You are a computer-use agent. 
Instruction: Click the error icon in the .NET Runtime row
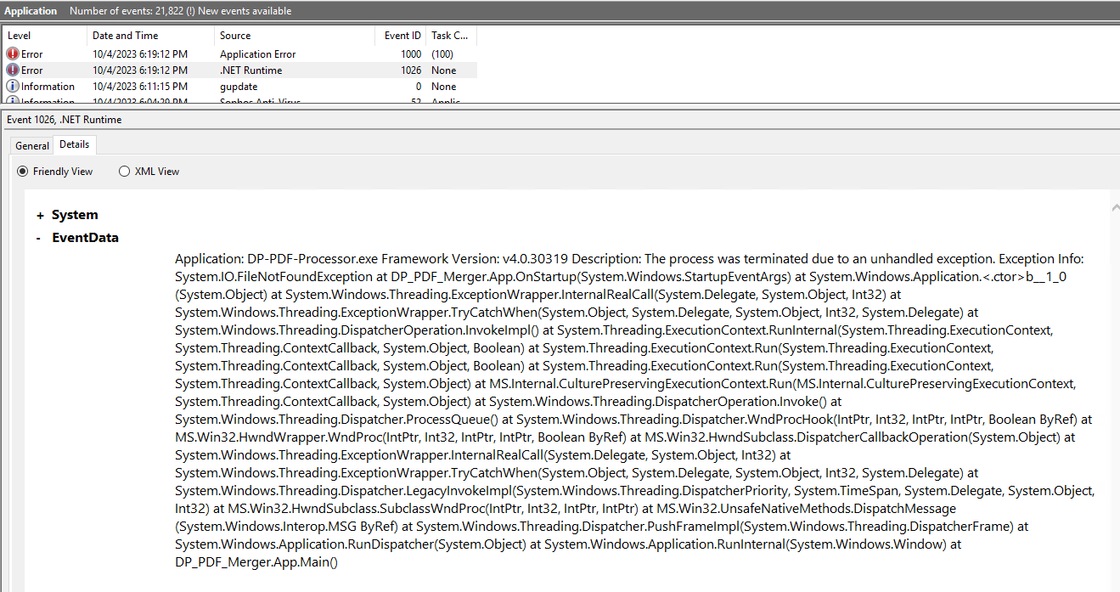click(13, 70)
